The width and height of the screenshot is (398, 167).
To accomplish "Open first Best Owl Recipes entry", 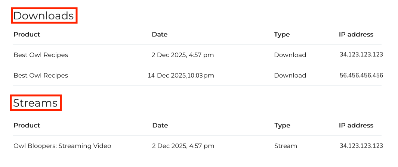I will click(x=41, y=55).
